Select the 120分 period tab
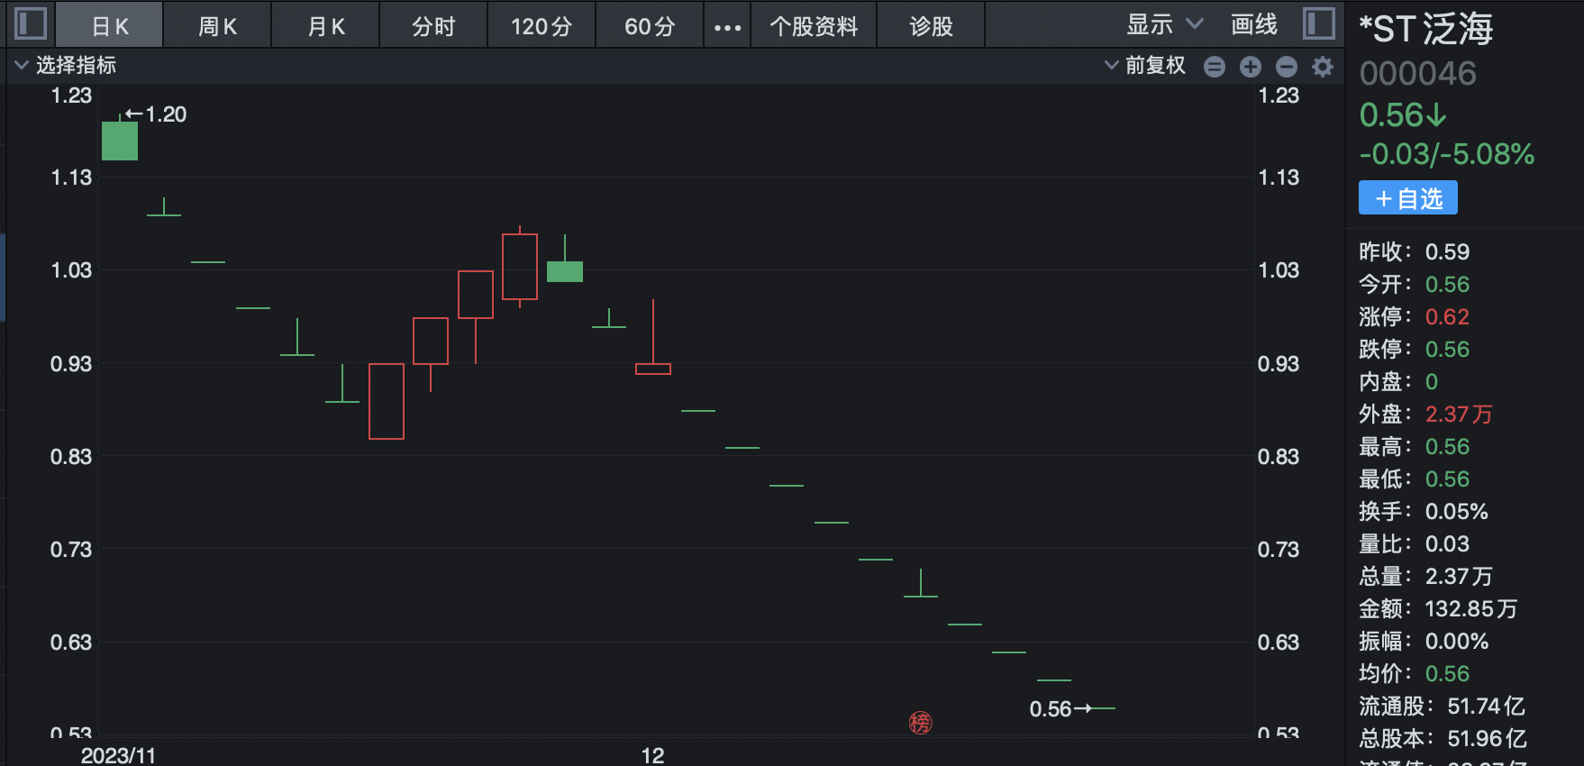This screenshot has width=1584, height=766. [x=541, y=27]
